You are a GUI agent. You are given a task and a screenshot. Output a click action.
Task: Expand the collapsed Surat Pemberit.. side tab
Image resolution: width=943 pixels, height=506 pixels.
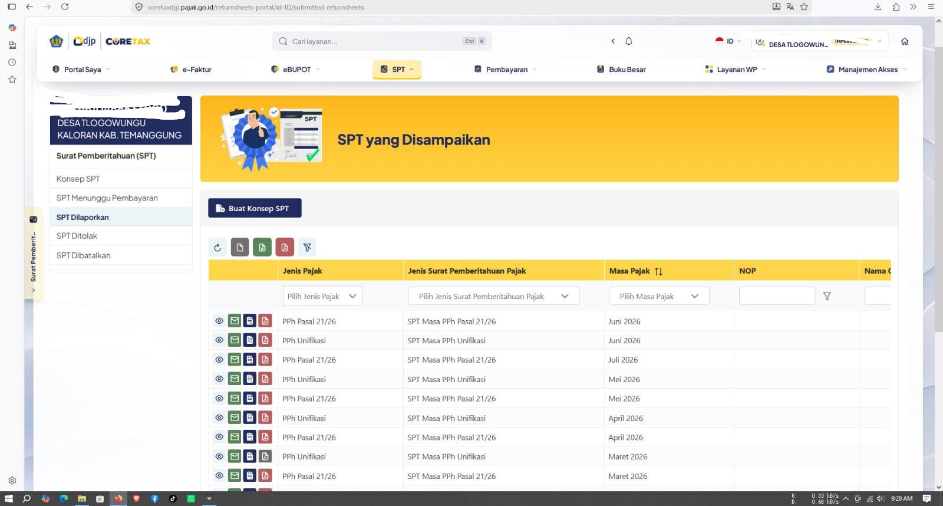(x=33, y=254)
